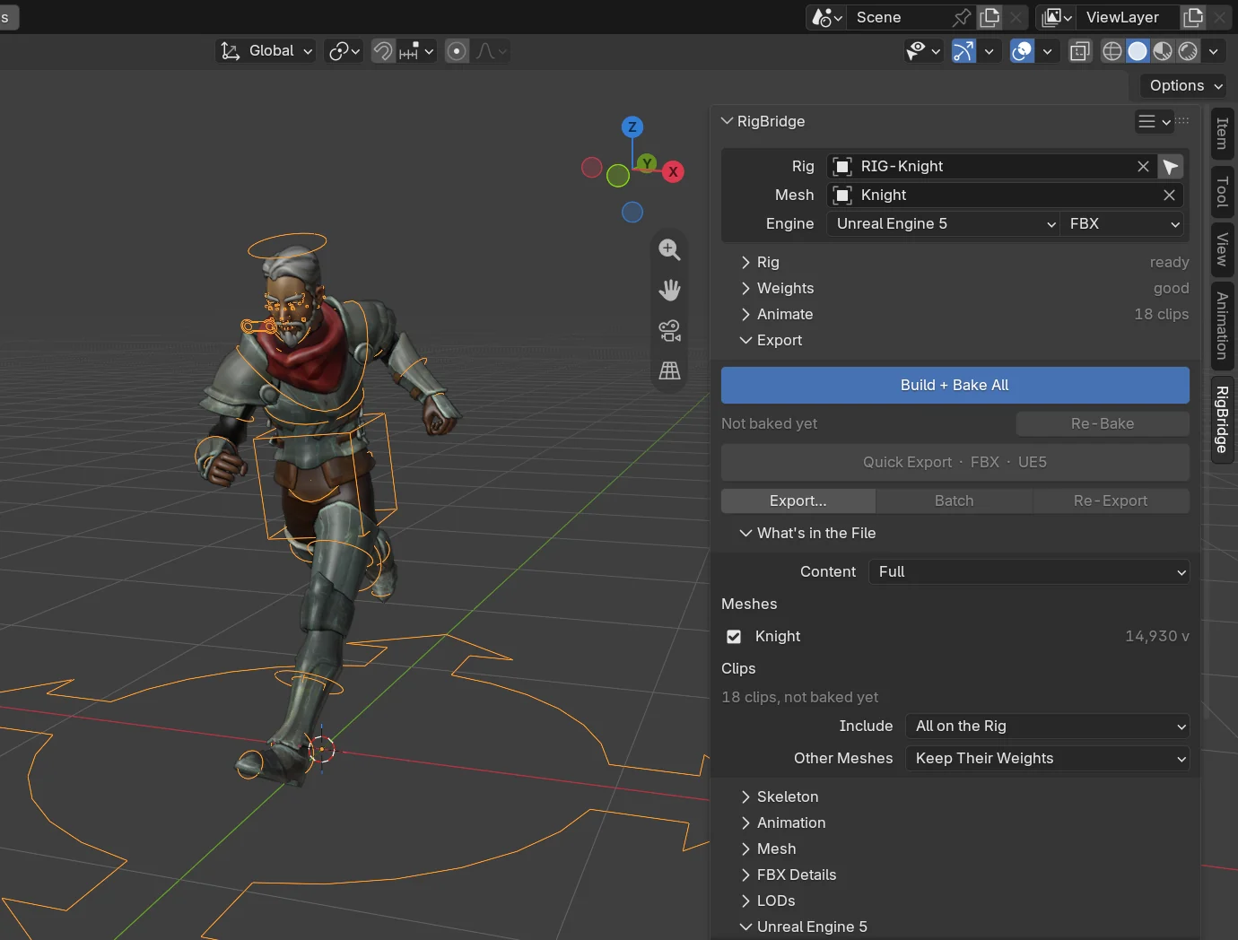The image size is (1238, 940).
Task: Click the zoom magnifier viewport icon
Action: tap(669, 249)
